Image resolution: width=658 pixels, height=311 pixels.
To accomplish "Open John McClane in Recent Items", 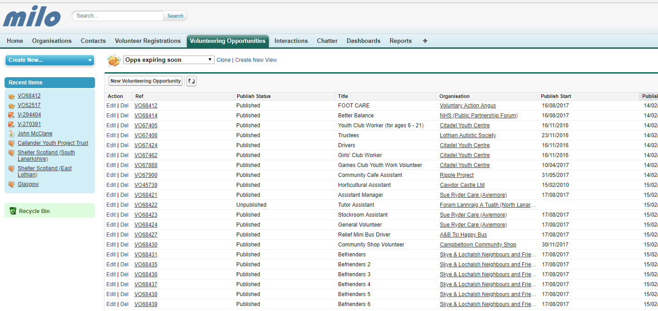I will [x=35, y=134].
